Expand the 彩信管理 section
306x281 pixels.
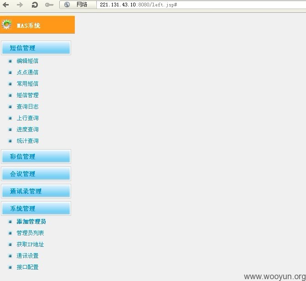point(36,156)
